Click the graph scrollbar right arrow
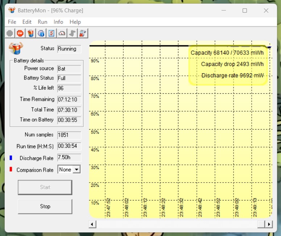The image size is (281, 236). [x=269, y=224]
